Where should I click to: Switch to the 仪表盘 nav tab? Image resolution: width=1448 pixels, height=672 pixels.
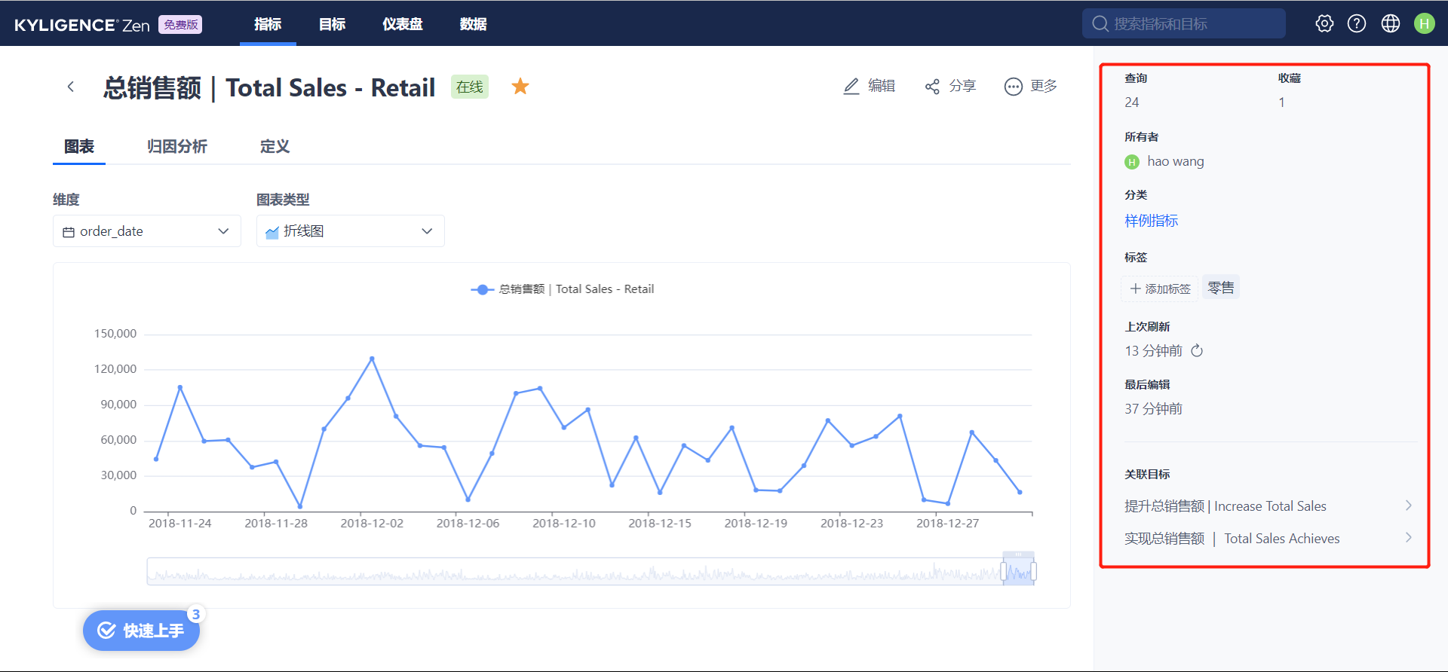(x=403, y=24)
